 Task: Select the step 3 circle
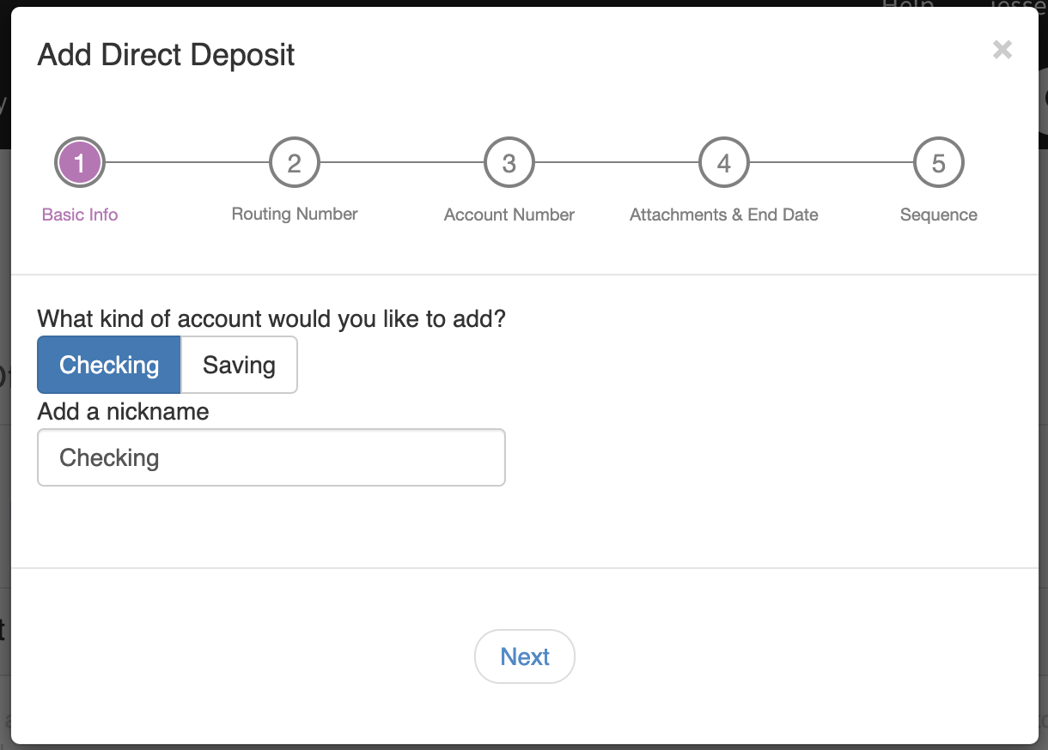pyautogui.click(x=509, y=163)
